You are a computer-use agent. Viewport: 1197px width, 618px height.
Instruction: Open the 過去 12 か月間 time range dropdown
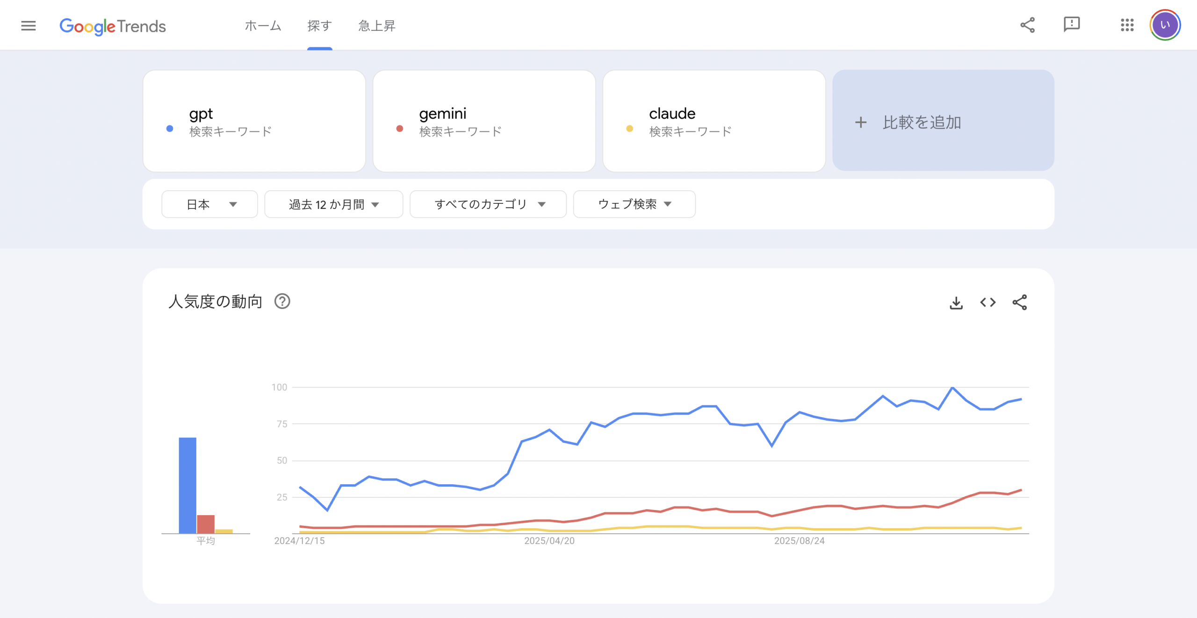tap(333, 204)
